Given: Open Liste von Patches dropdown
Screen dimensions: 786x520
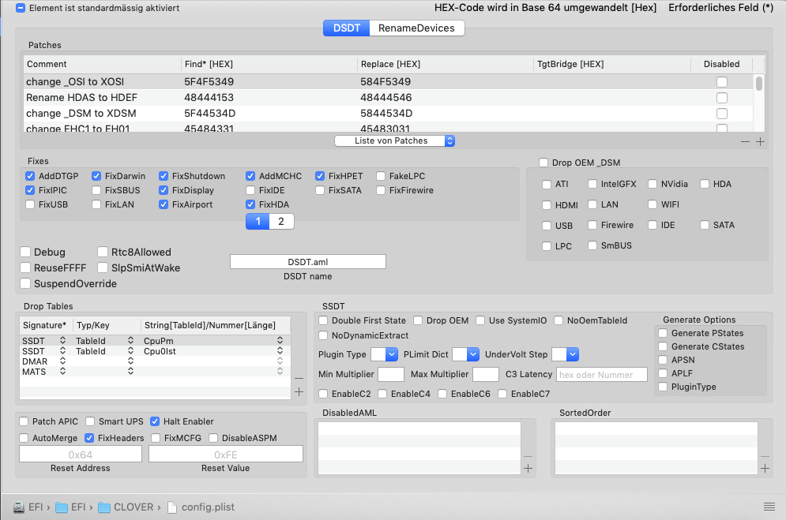Looking at the screenshot, I should pyautogui.click(x=394, y=140).
